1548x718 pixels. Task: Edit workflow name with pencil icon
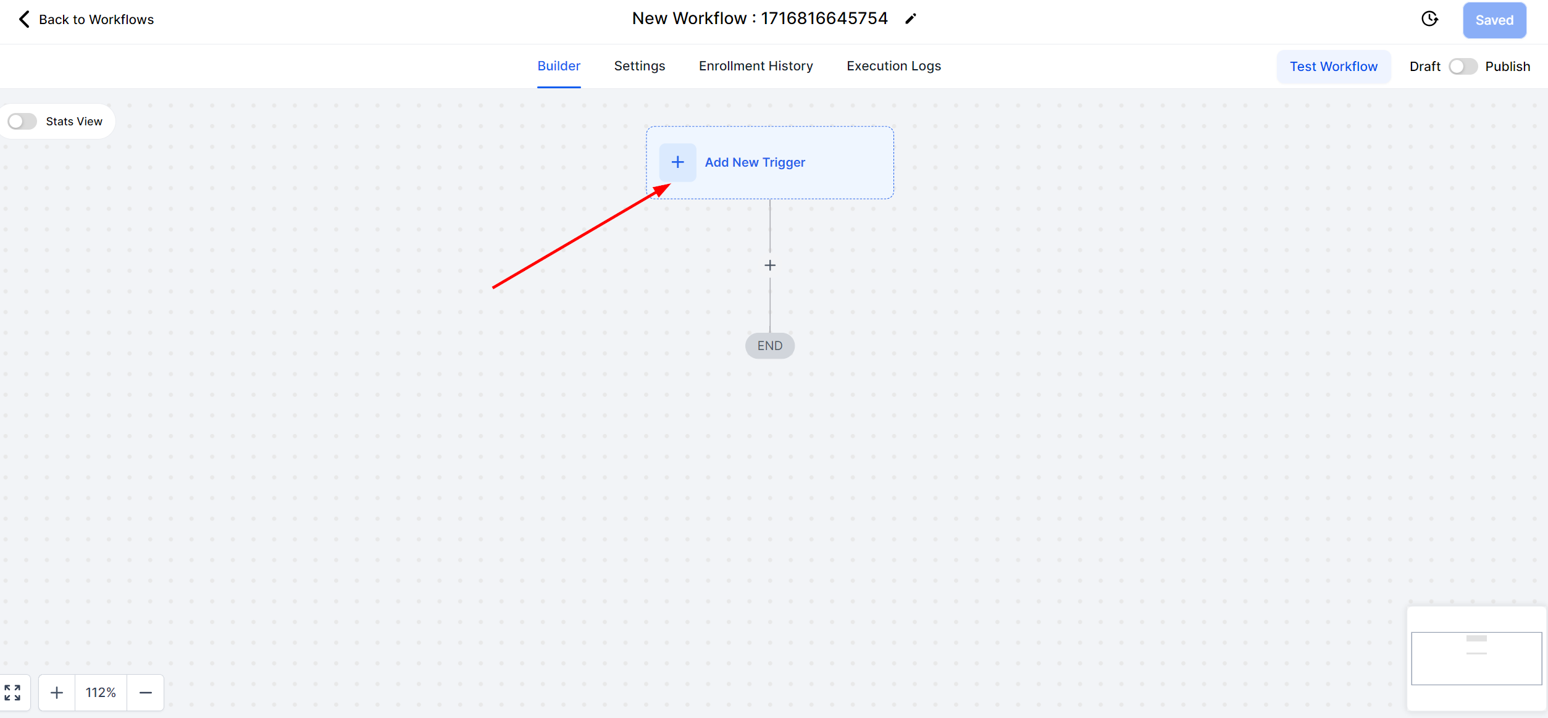911,19
